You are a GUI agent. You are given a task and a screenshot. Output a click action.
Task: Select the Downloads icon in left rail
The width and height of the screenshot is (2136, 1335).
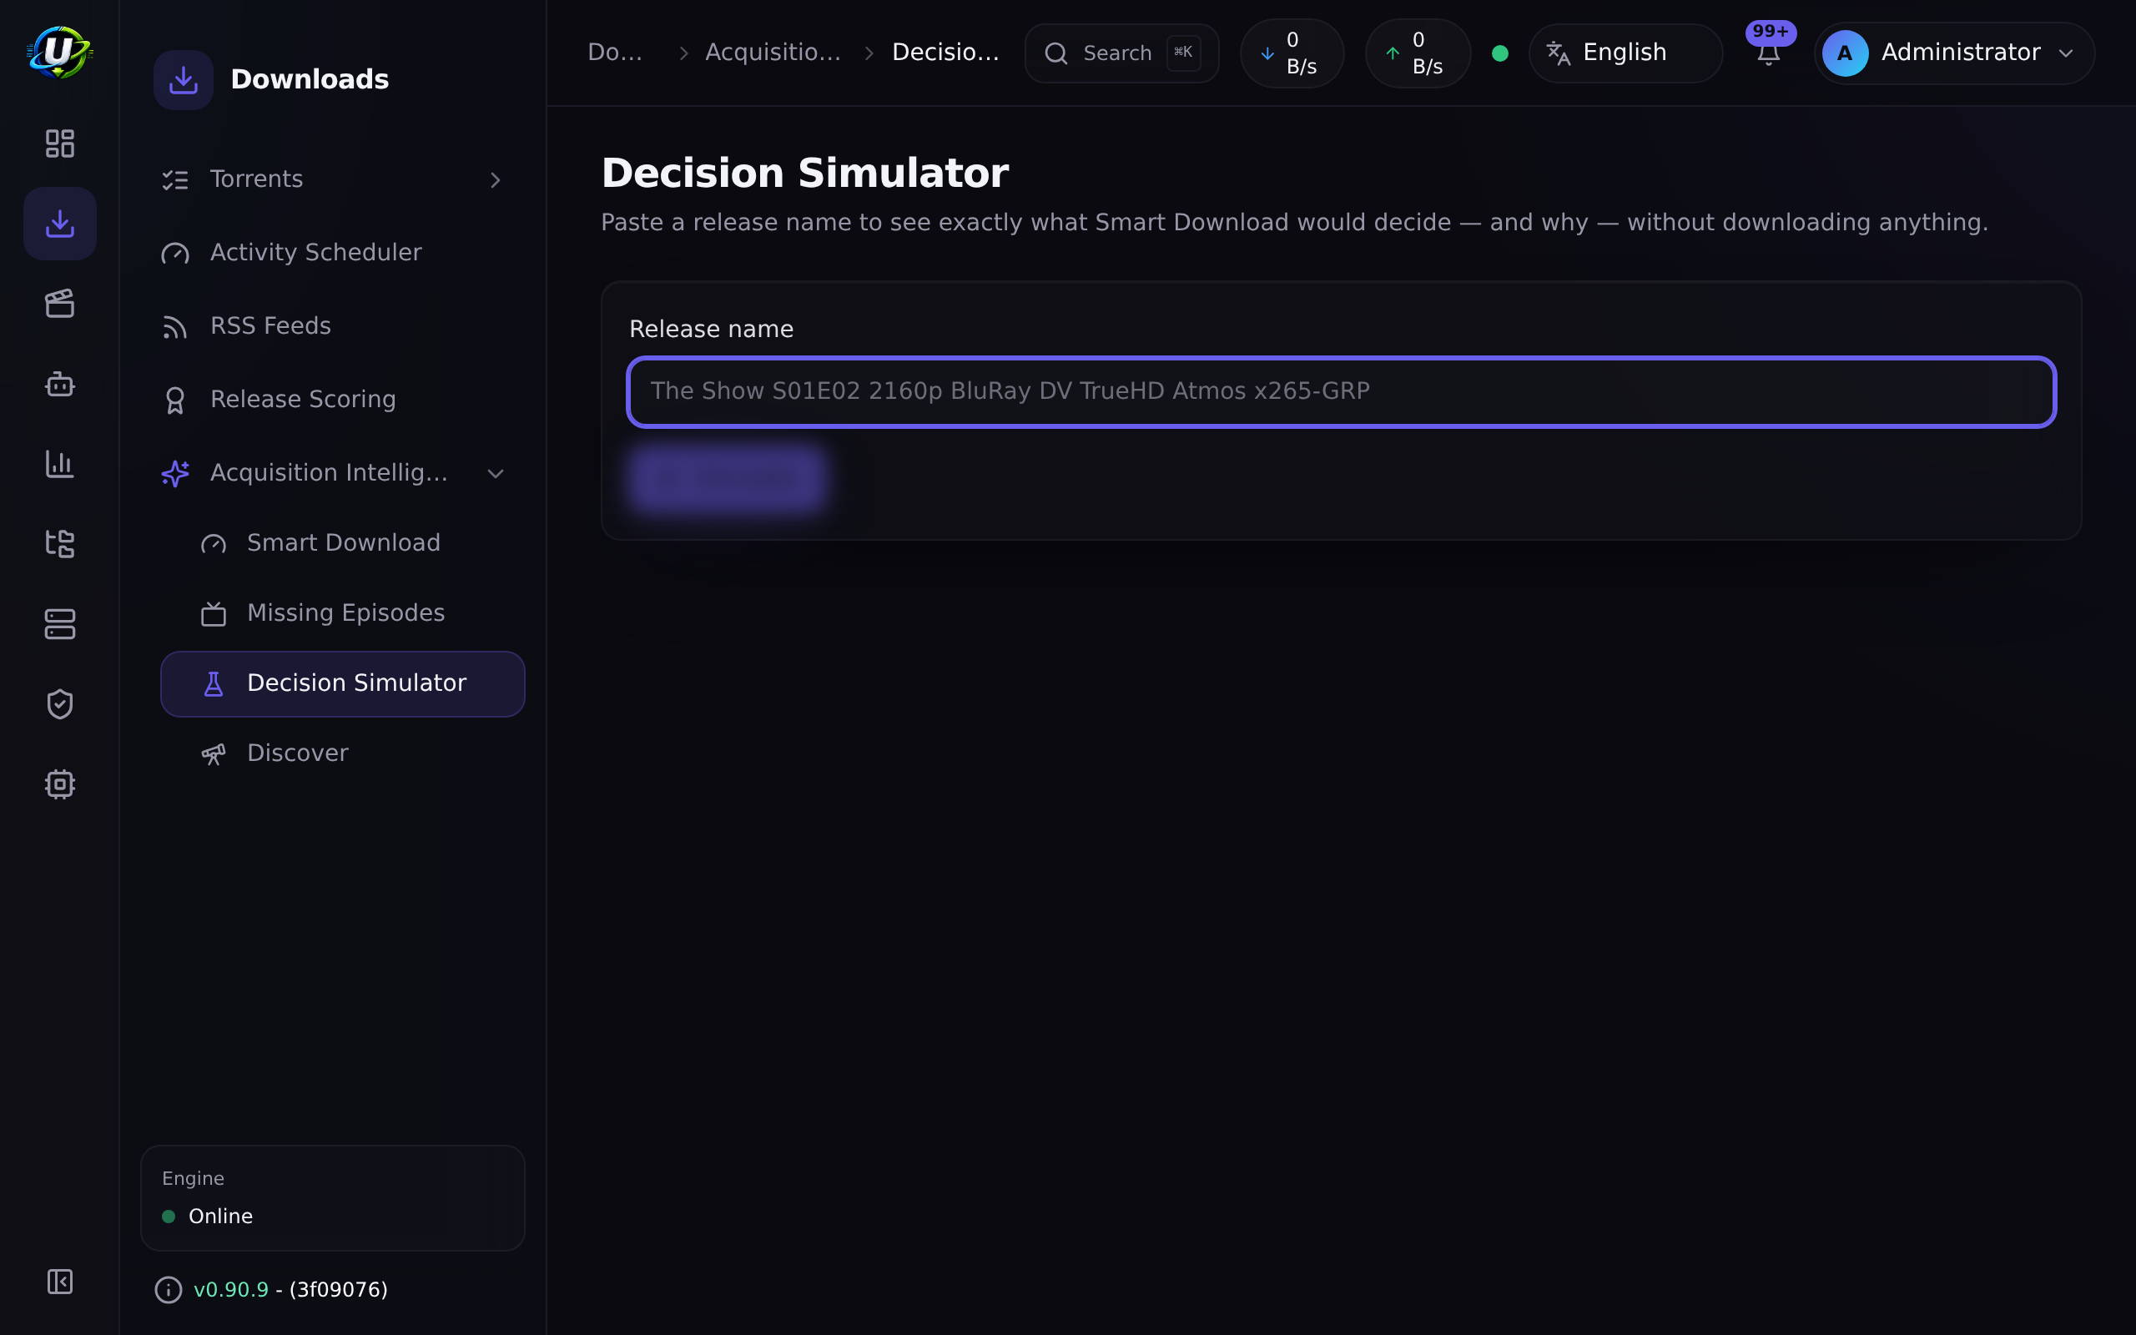[x=59, y=224]
